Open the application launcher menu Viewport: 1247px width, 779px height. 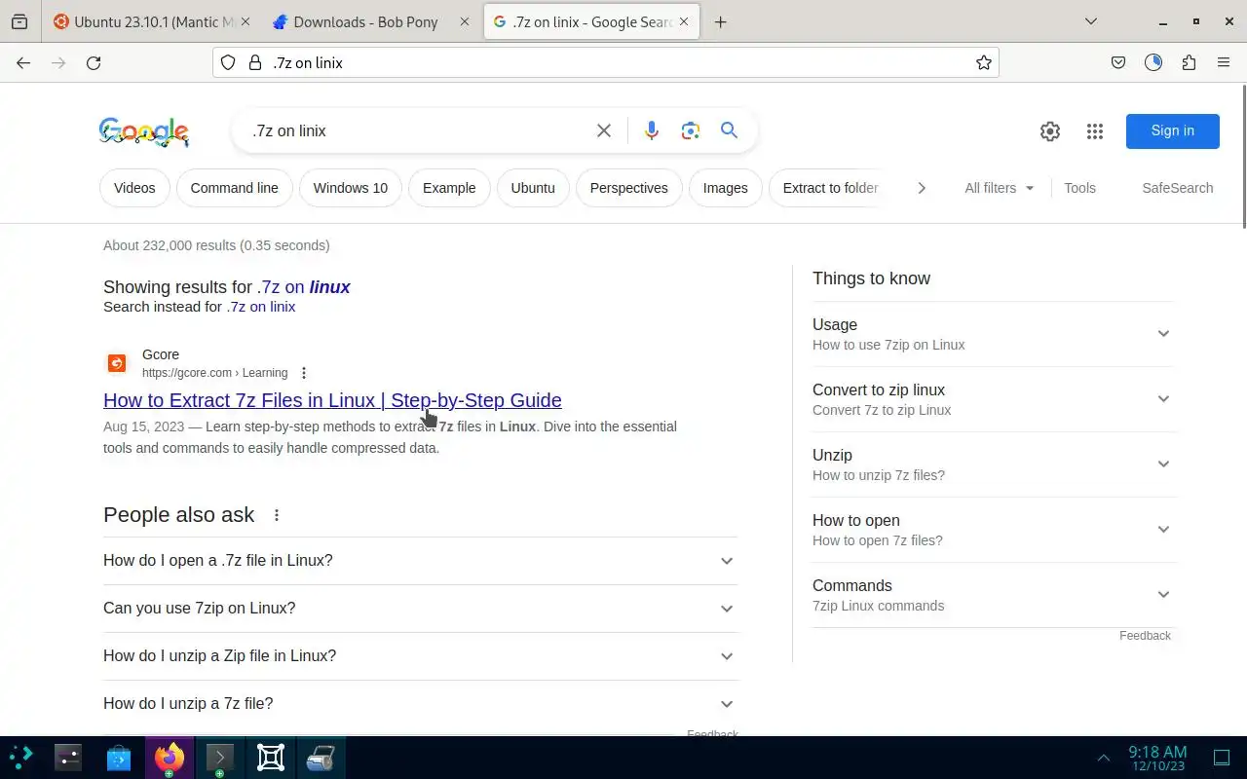(x=20, y=757)
